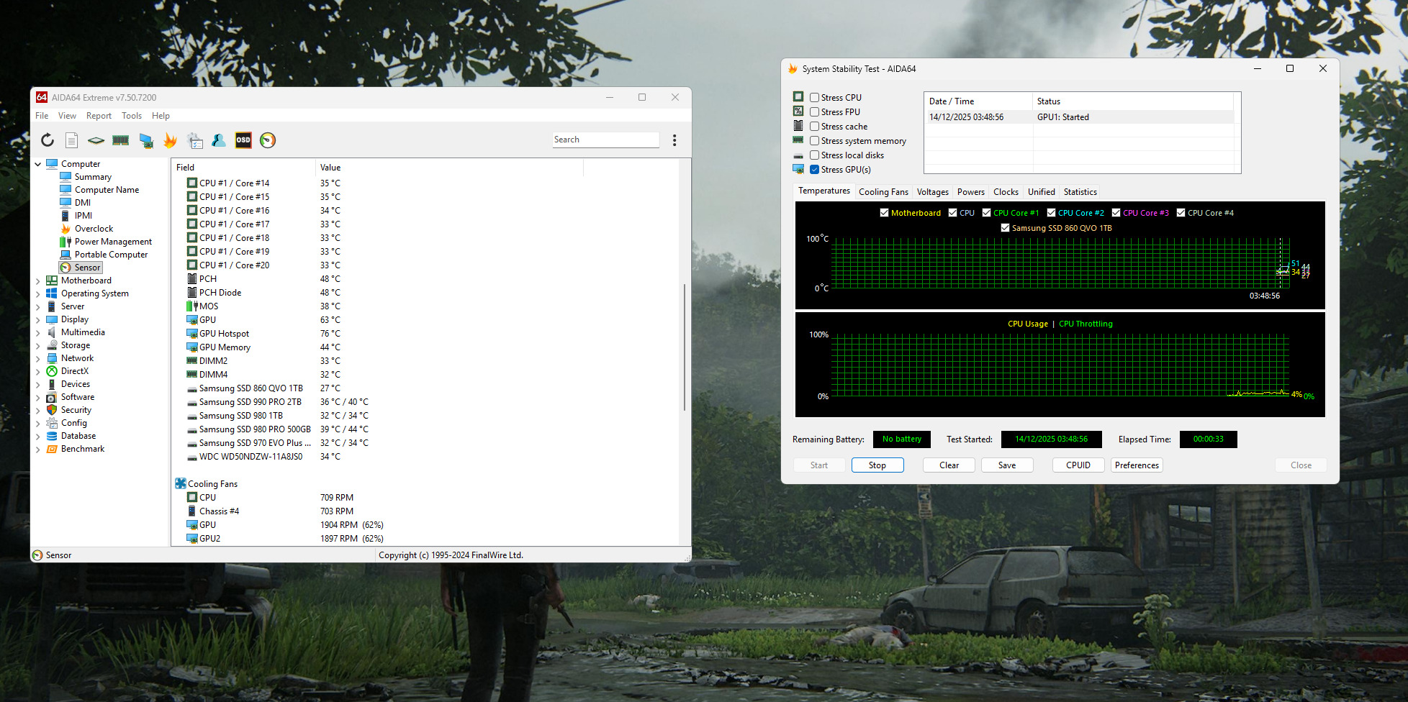
Task: Uncheck Samsung SSD 860 QVO 1TB graph checkbox
Action: pyautogui.click(x=1005, y=228)
